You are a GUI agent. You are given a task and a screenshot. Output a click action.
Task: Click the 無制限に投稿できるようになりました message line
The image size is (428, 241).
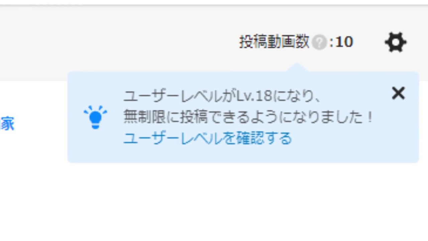coord(248,117)
